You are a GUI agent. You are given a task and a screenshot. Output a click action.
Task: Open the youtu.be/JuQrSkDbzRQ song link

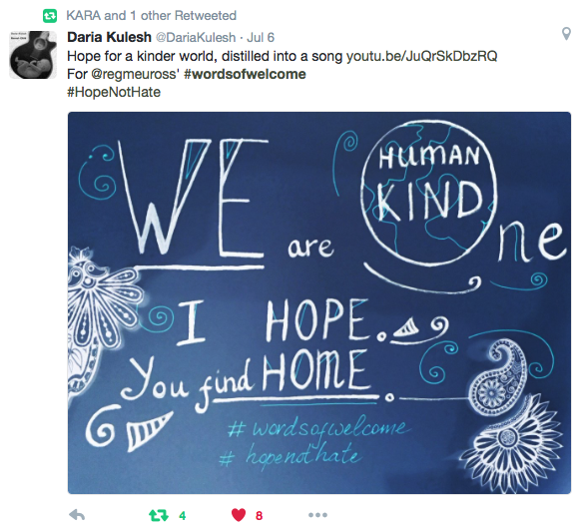(421, 56)
